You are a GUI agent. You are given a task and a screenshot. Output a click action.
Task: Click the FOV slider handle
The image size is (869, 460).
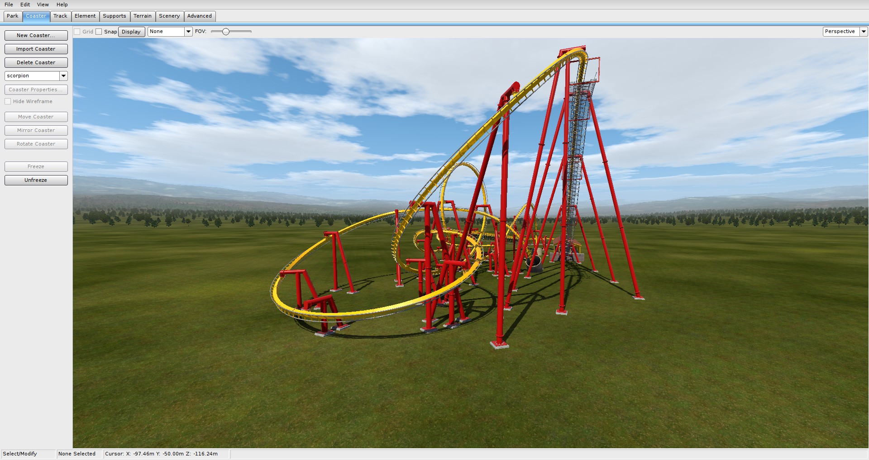[226, 32]
